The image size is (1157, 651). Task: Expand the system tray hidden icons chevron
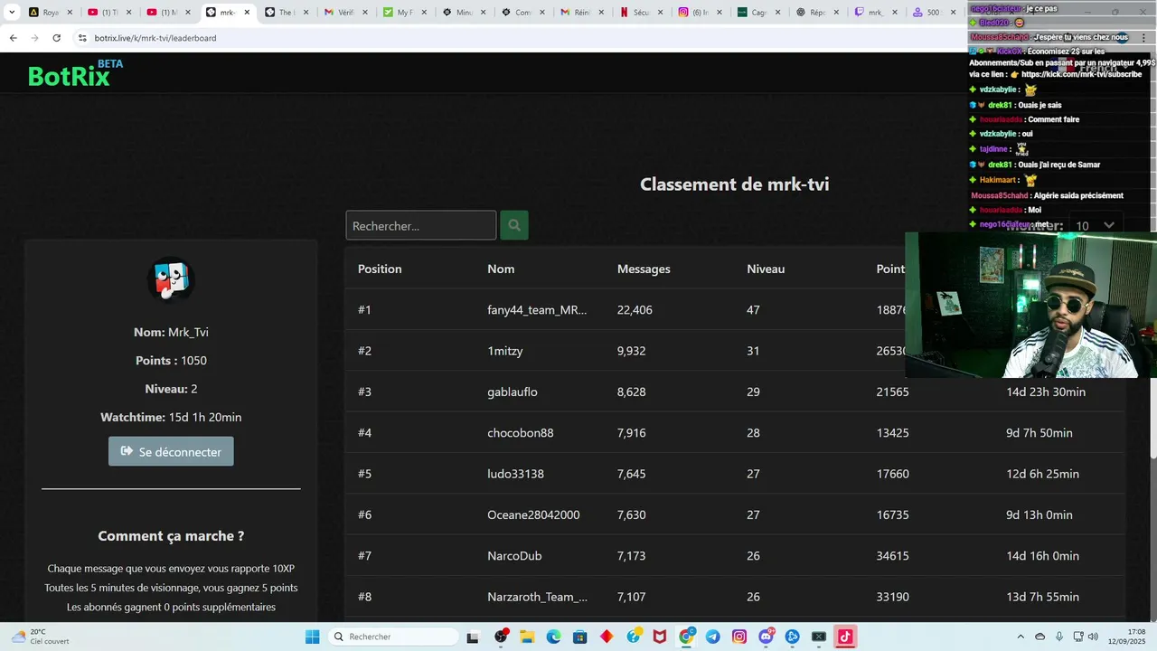click(x=1021, y=637)
